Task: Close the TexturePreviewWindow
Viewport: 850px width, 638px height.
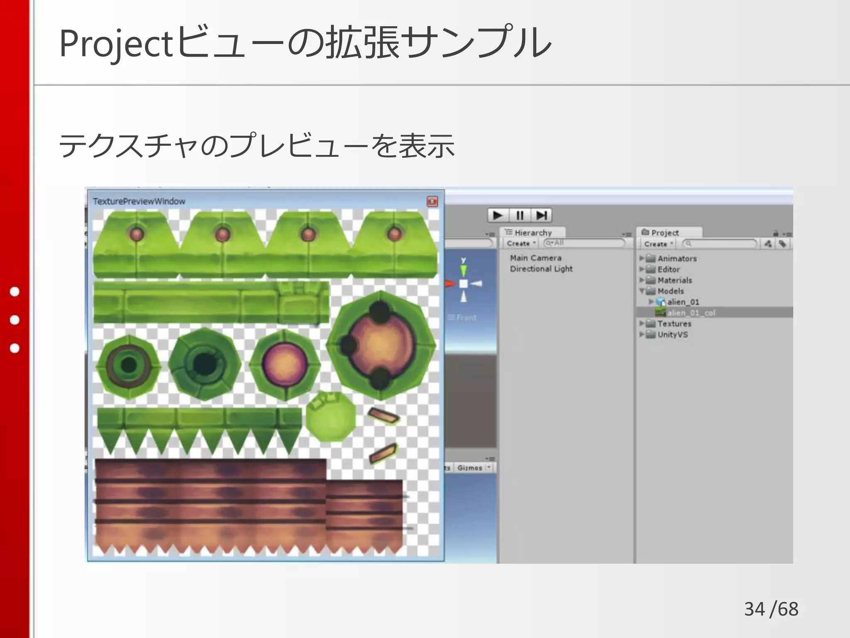Action: 432,201
